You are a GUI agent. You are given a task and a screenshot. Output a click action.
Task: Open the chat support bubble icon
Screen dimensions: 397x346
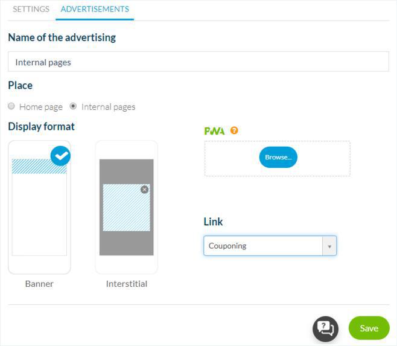(x=325, y=328)
